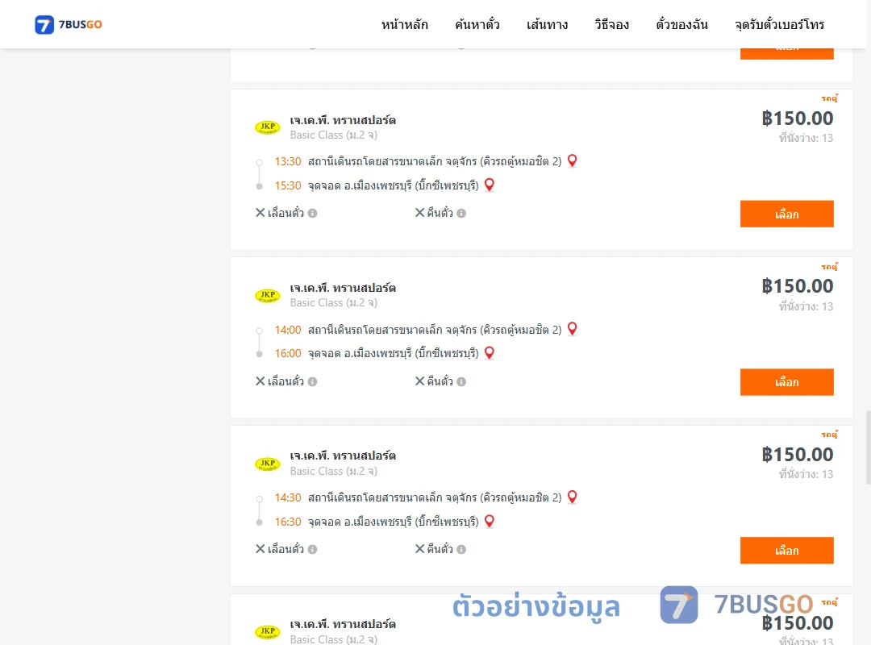Image resolution: width=871 pixels, height=645 pixels.
Task: Open the ค้นหาตั๋ว search tickets menu
Action: point(477,24)
